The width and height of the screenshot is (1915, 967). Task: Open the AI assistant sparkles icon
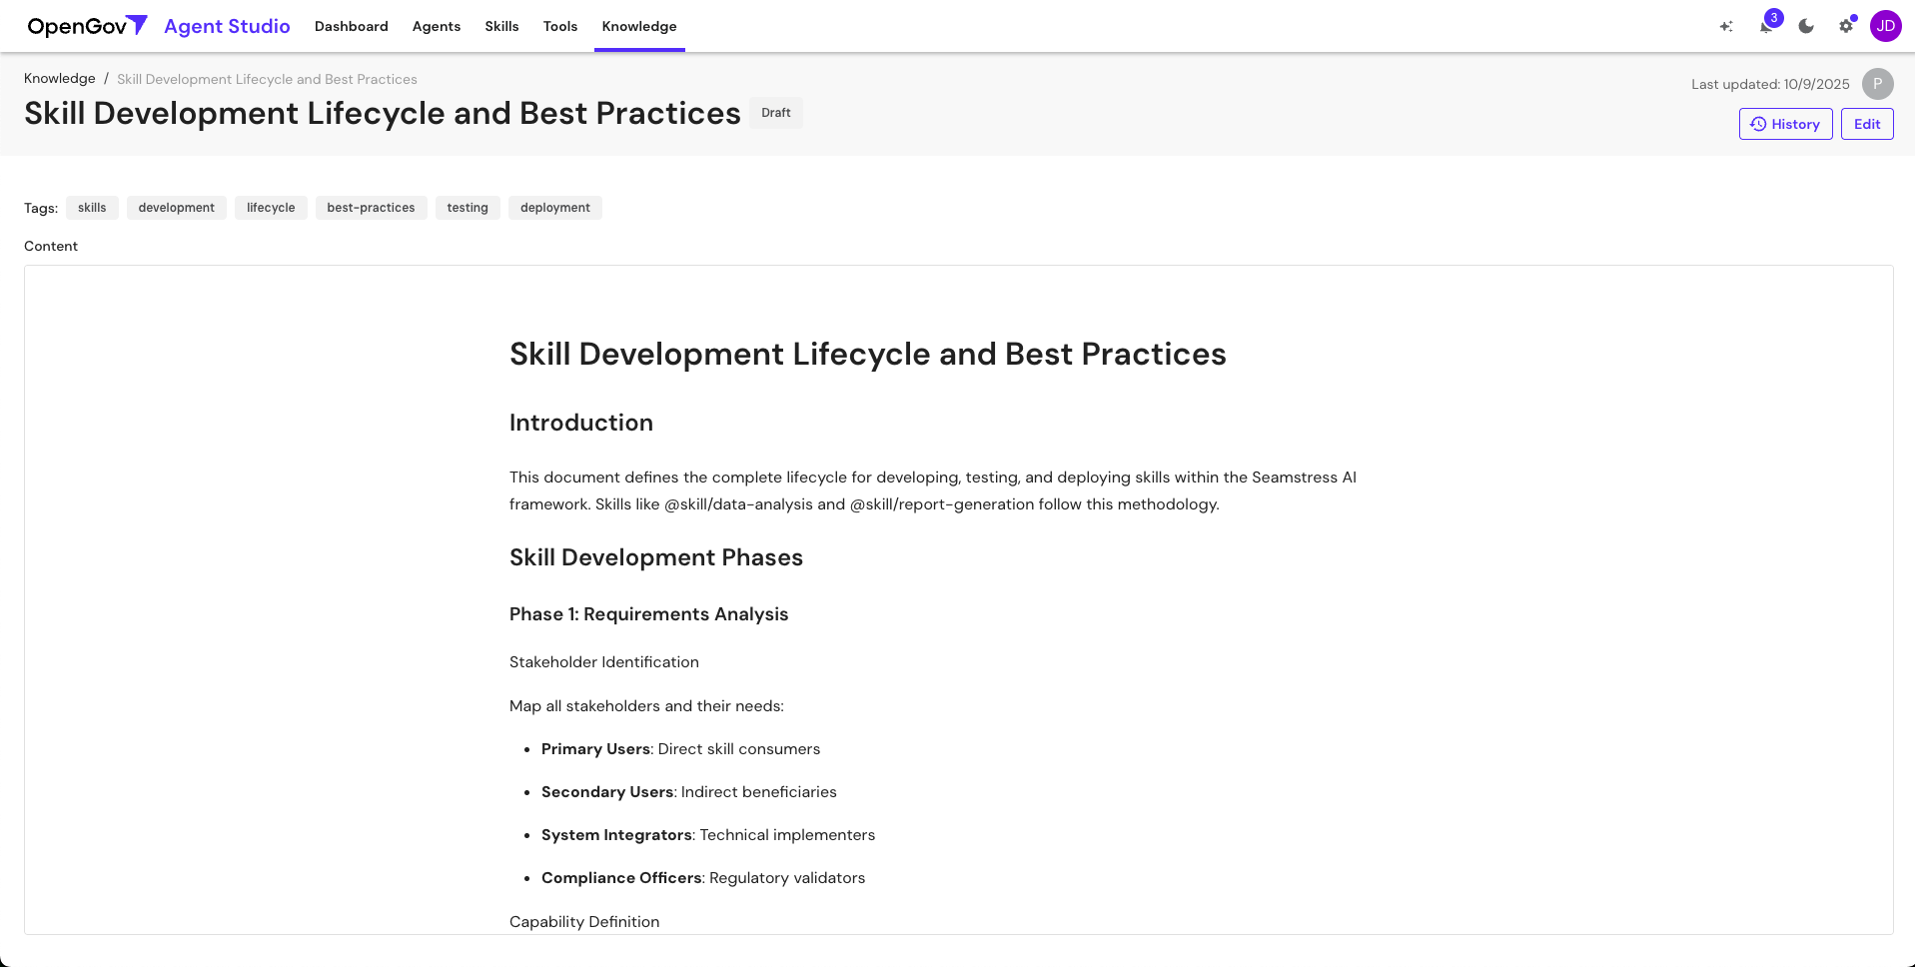point(1726,26)
